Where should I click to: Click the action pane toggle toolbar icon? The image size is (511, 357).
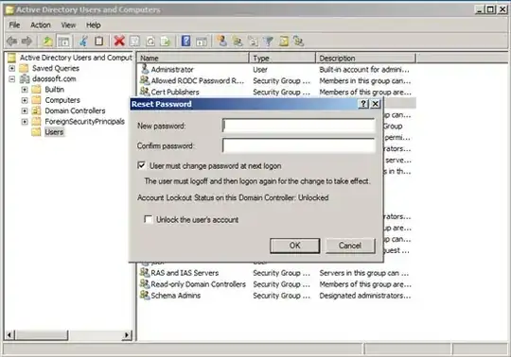[202, 42]
